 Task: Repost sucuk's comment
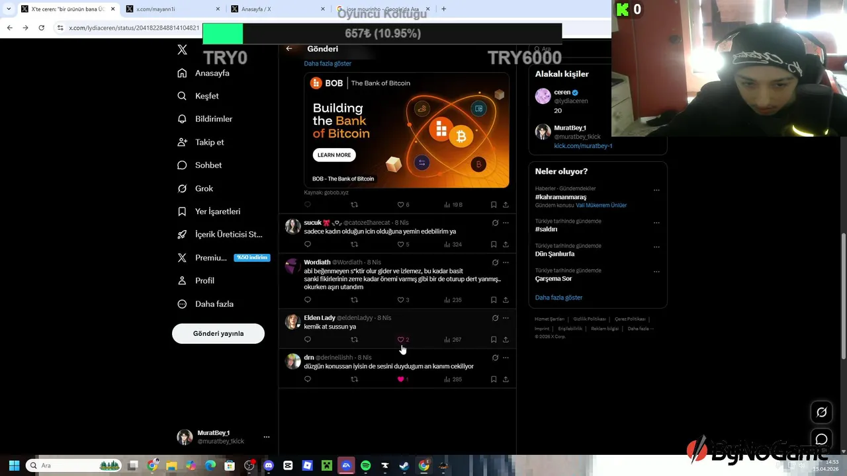[x=354, y=245]
